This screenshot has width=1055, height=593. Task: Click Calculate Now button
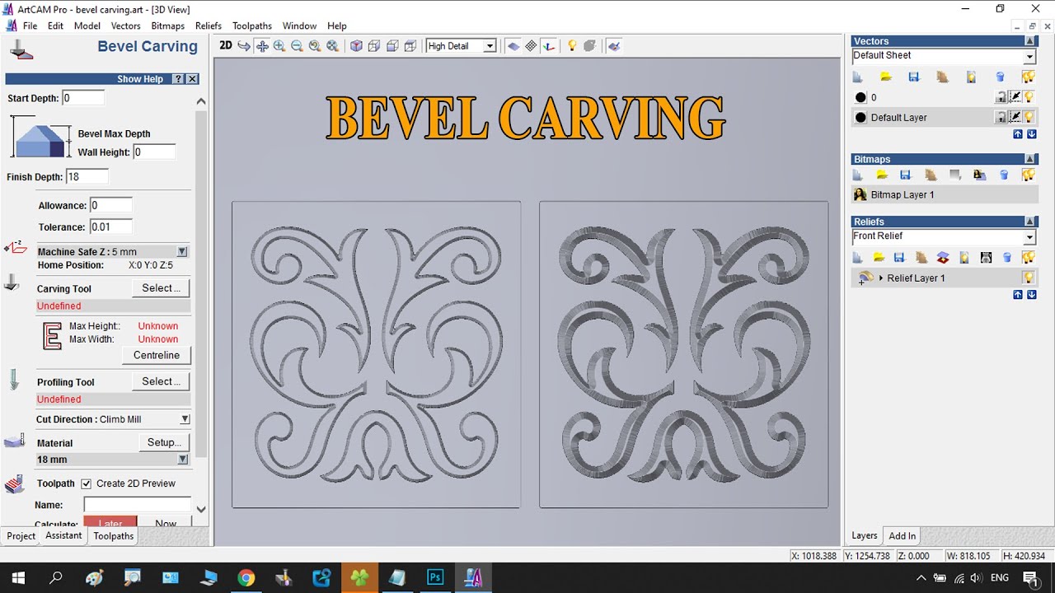pos(166,523)
